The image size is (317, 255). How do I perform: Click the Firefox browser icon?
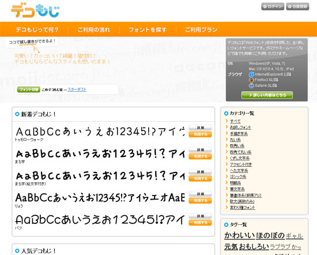(x=251, y=80)
